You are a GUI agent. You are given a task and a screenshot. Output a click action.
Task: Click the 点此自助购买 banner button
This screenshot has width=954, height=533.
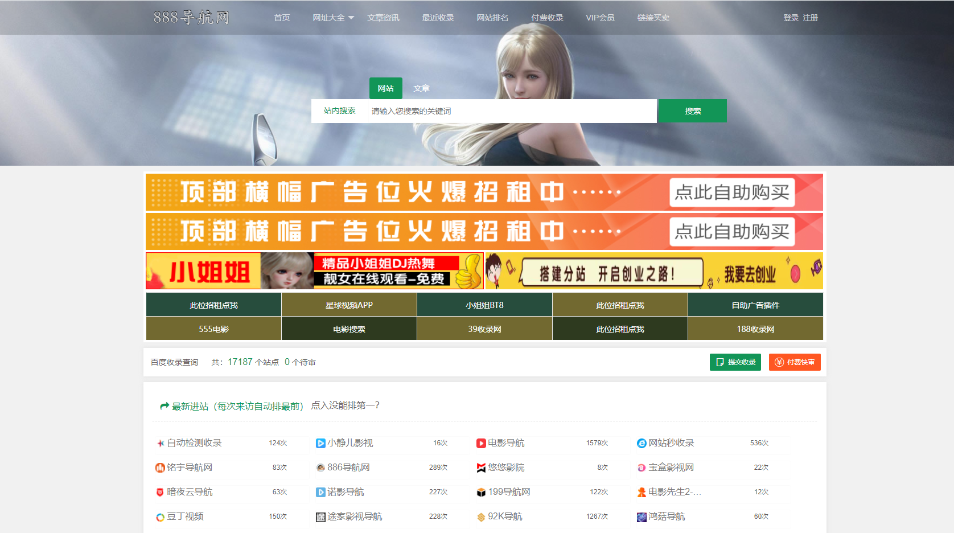[732, 192]
